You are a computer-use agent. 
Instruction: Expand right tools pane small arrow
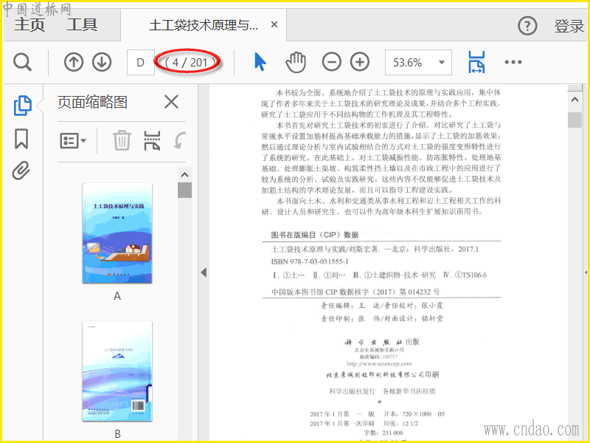tap(586, 272)
